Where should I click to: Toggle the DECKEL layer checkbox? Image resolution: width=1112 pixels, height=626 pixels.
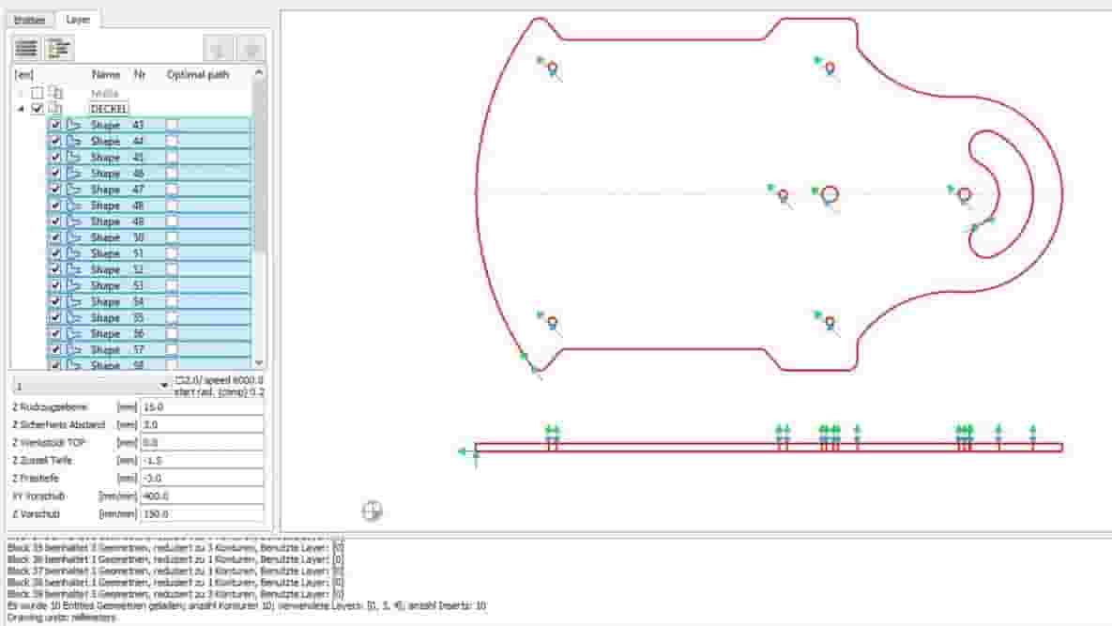38,109
